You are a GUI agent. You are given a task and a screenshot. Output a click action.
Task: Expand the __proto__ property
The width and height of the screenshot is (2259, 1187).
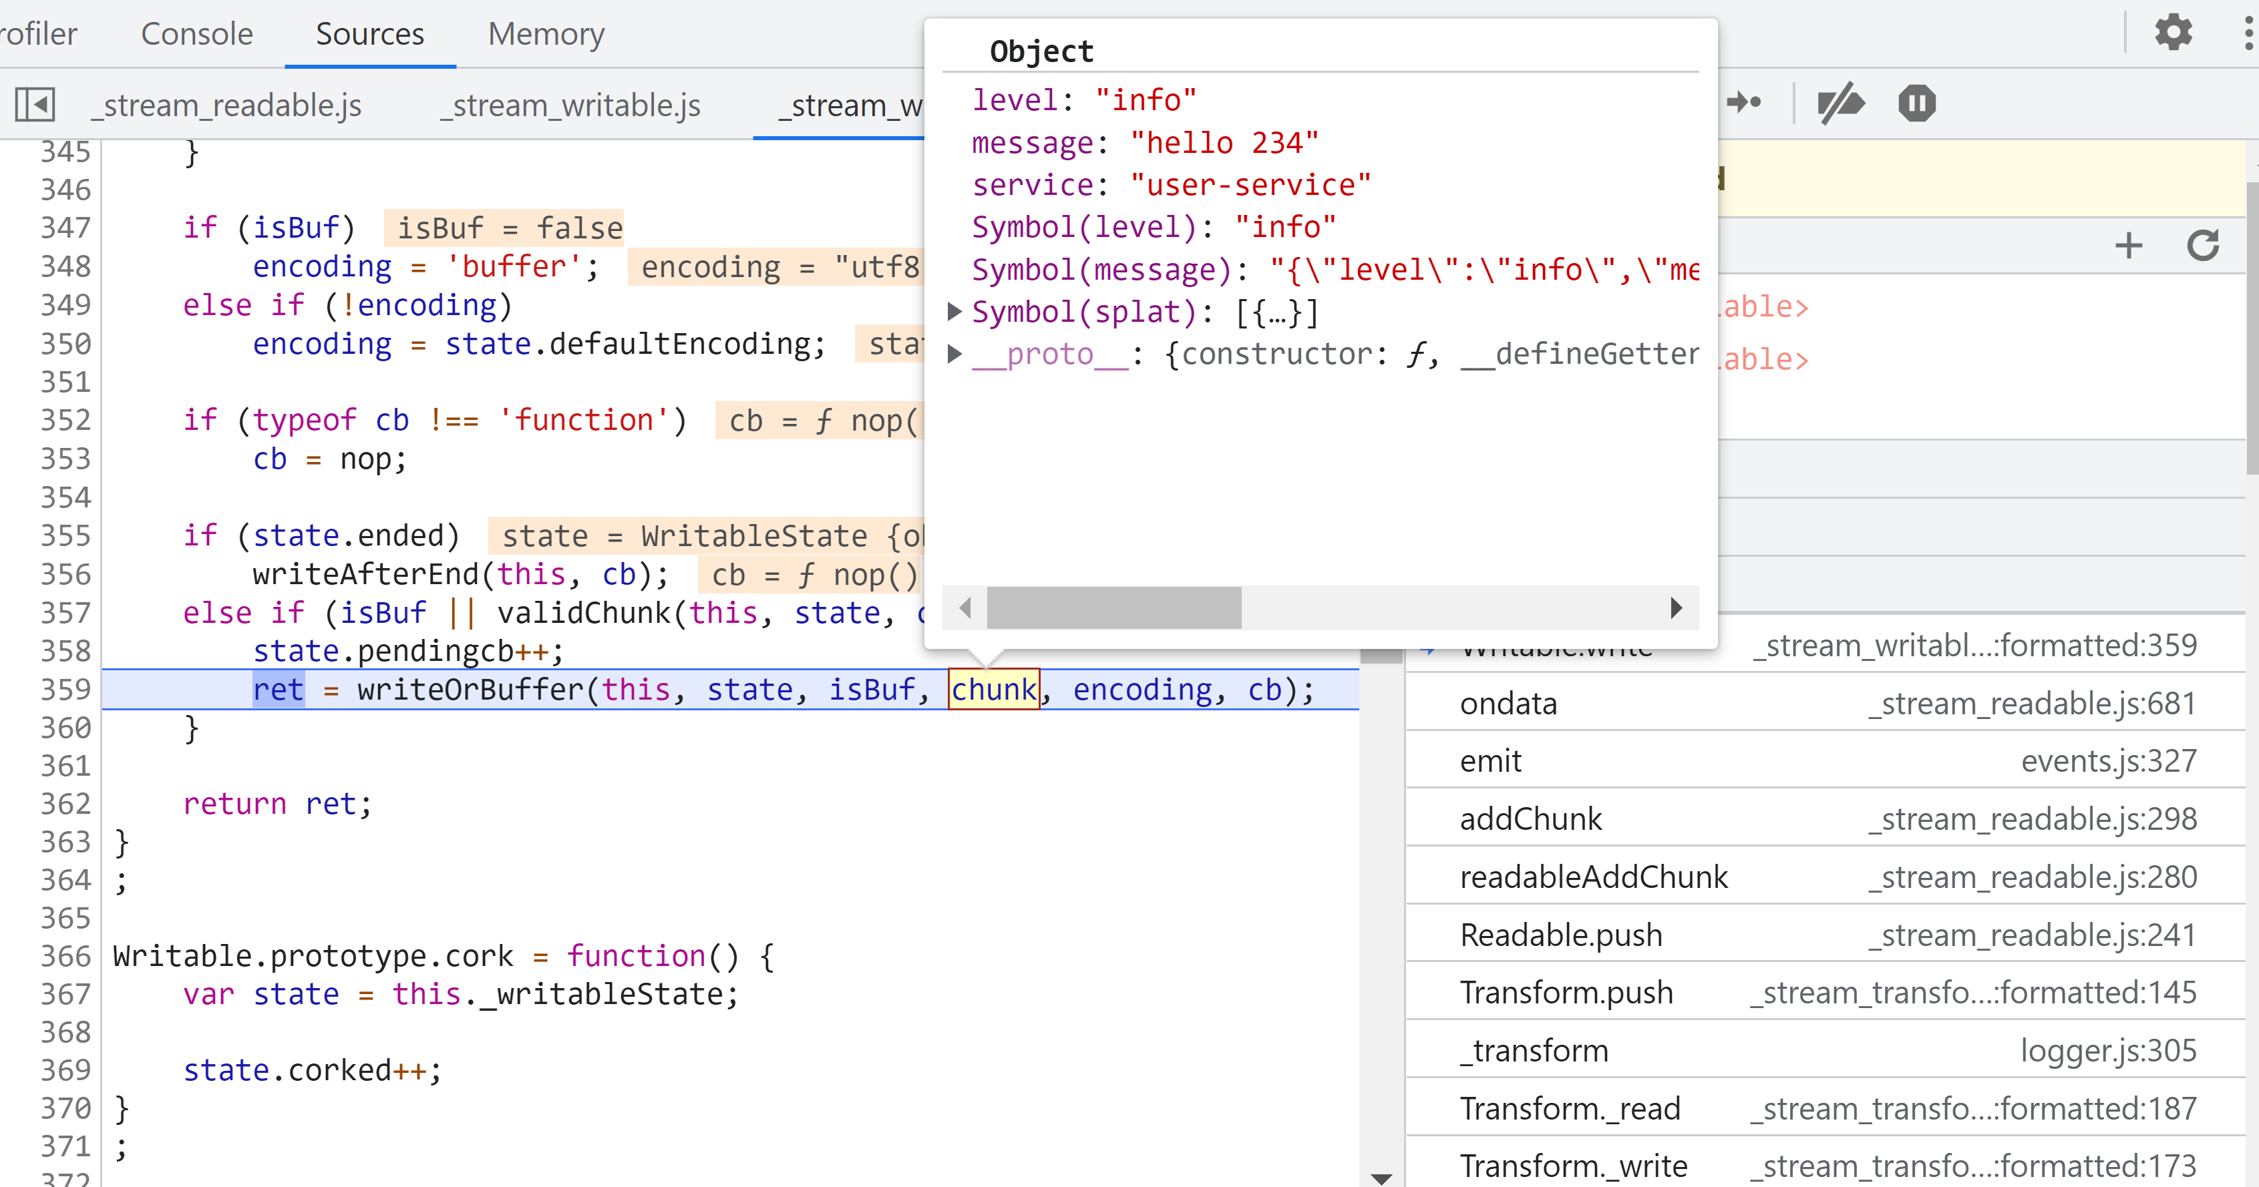click(x=955, y=354)
